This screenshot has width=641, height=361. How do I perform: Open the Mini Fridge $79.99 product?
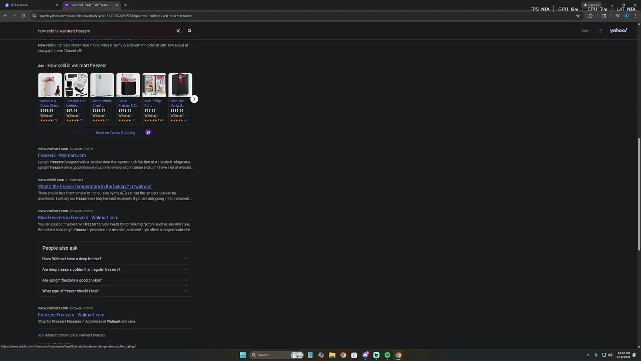coord(154,98)
